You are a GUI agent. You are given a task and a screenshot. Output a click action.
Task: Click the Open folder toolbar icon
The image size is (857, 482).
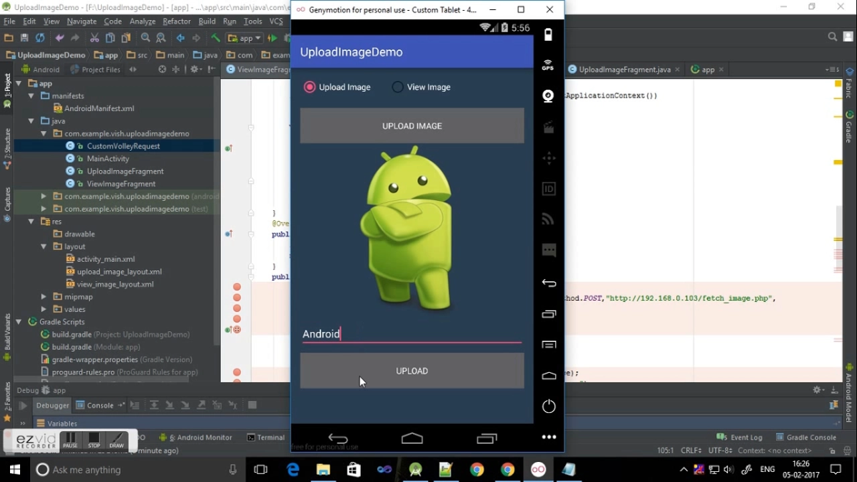pyautogui.click(x=9, y=38)
